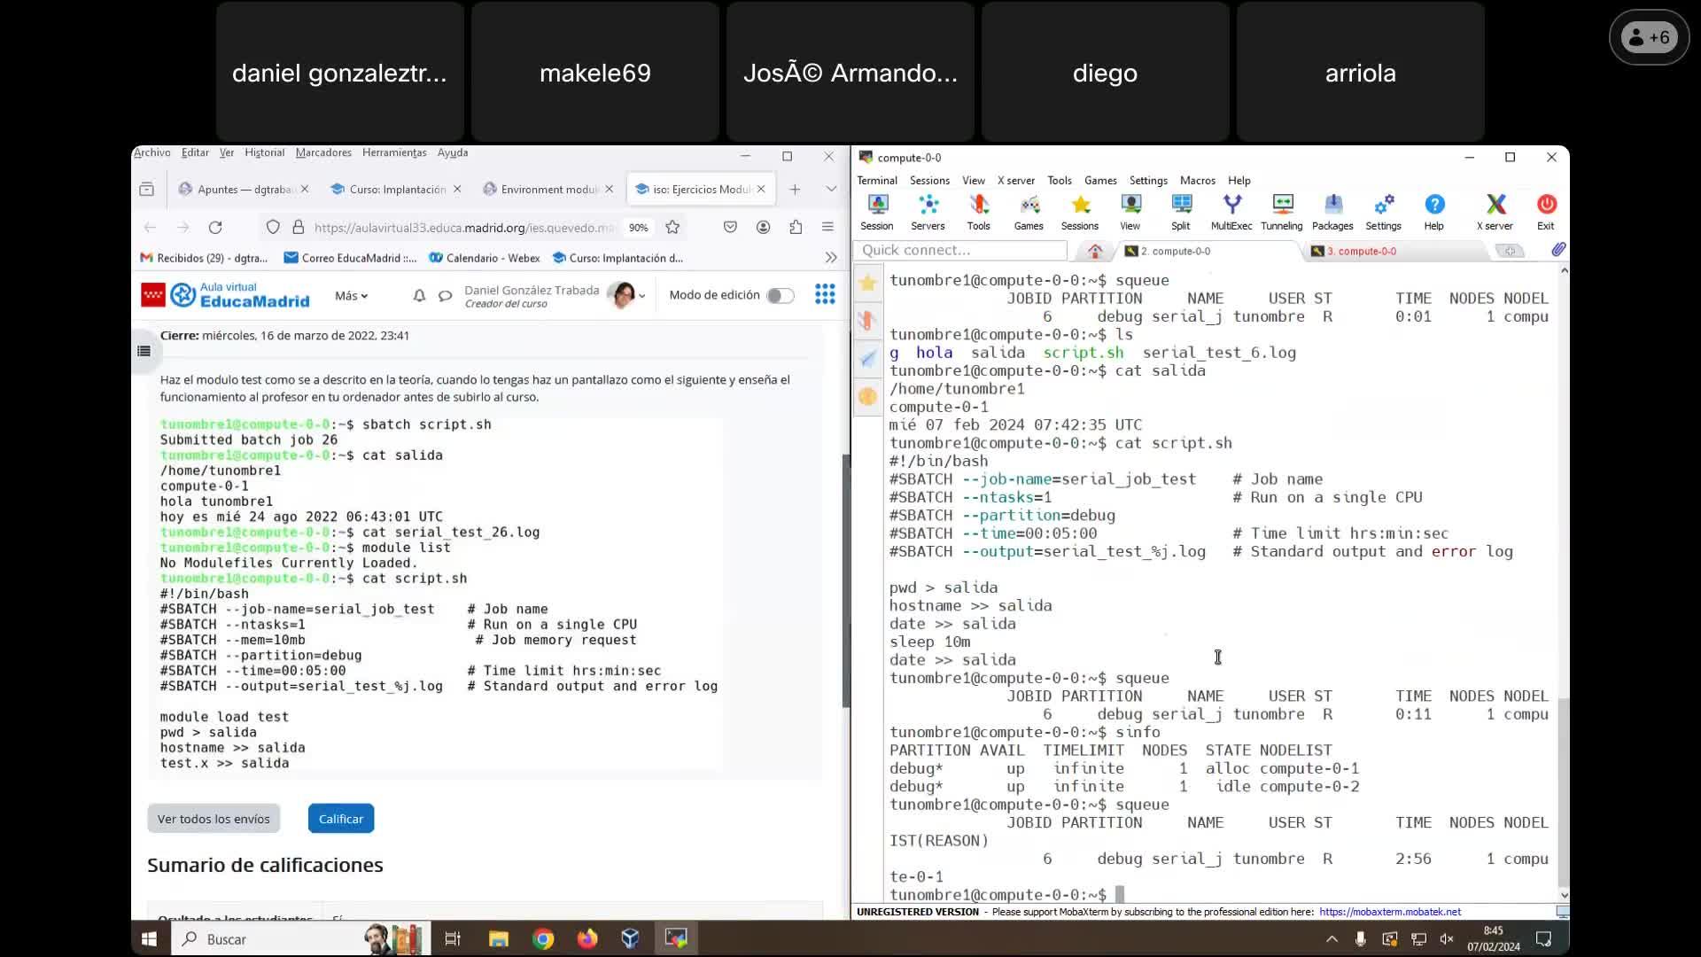
Task: Open the Macros menu
Action: (1197, 180)
